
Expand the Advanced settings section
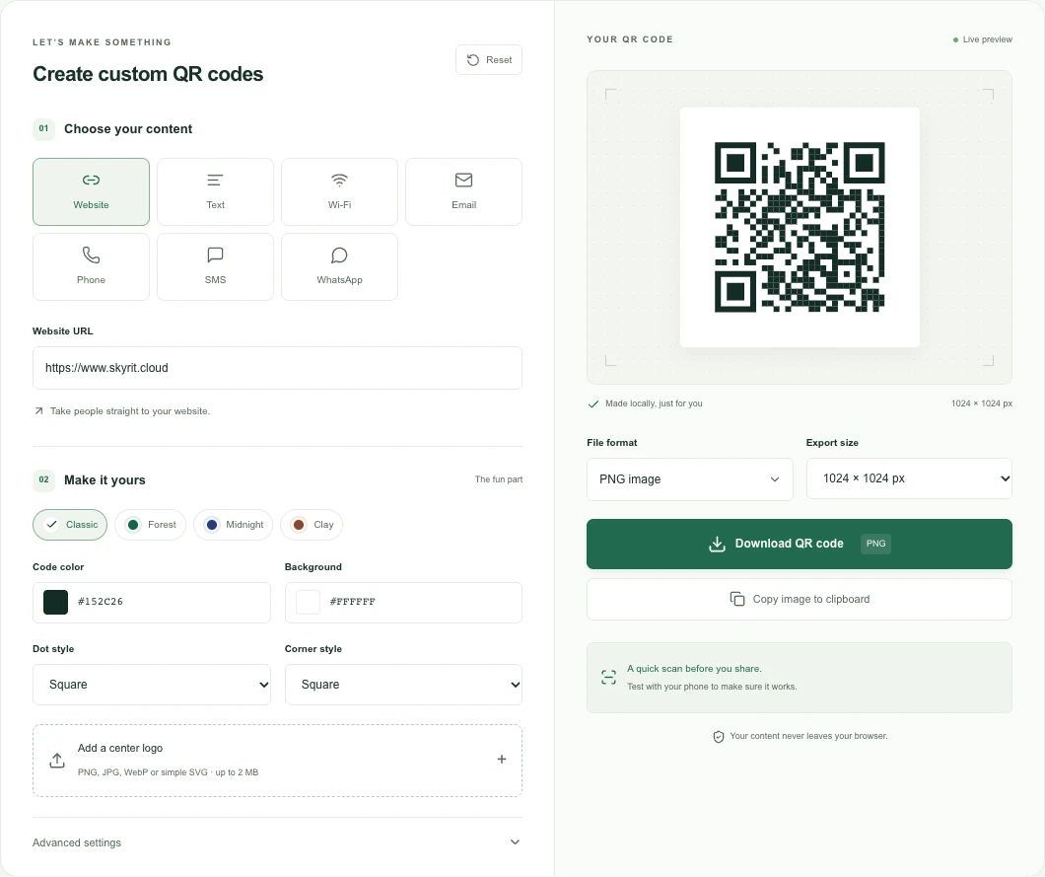pos(277,842)
